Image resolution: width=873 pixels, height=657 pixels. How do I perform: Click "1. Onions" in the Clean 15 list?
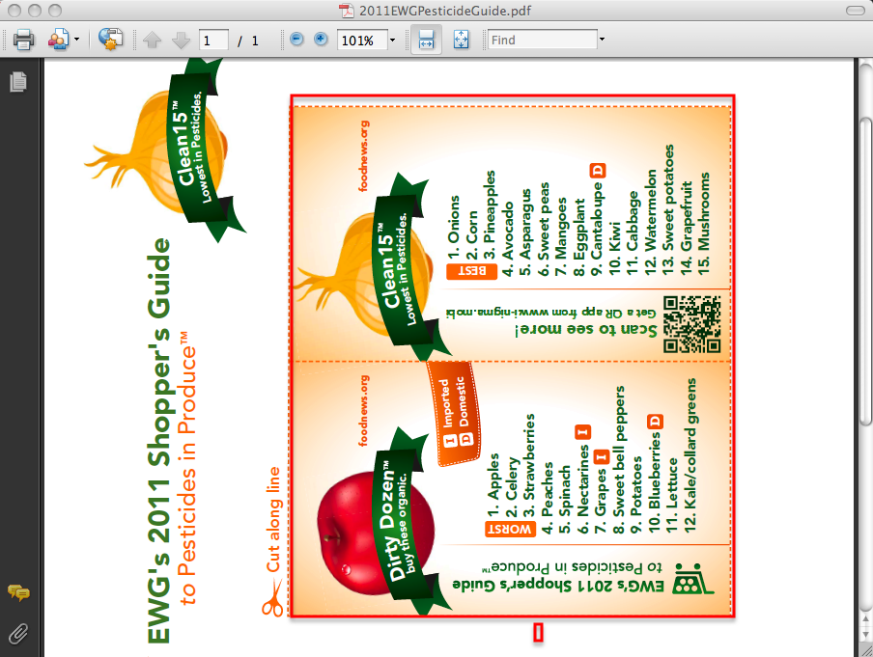point(454,227)
